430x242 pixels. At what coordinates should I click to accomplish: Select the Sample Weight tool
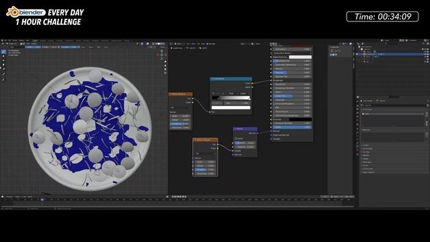click(x=3, y=75)
